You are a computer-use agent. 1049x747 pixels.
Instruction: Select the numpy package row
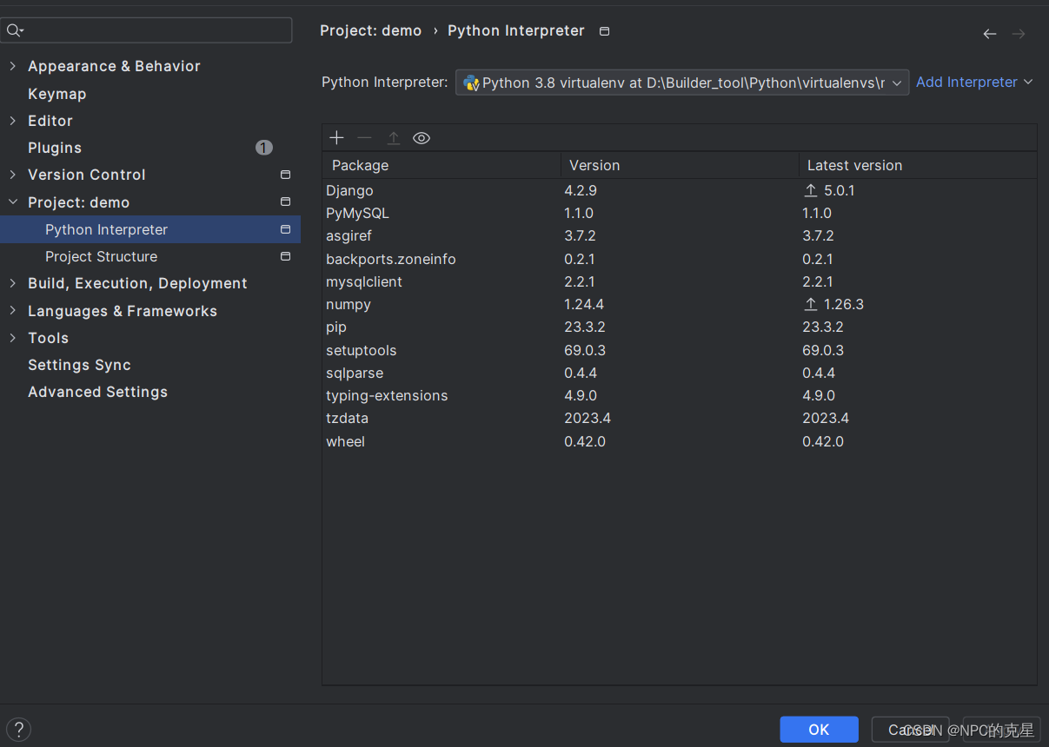(x=680, y=304)
